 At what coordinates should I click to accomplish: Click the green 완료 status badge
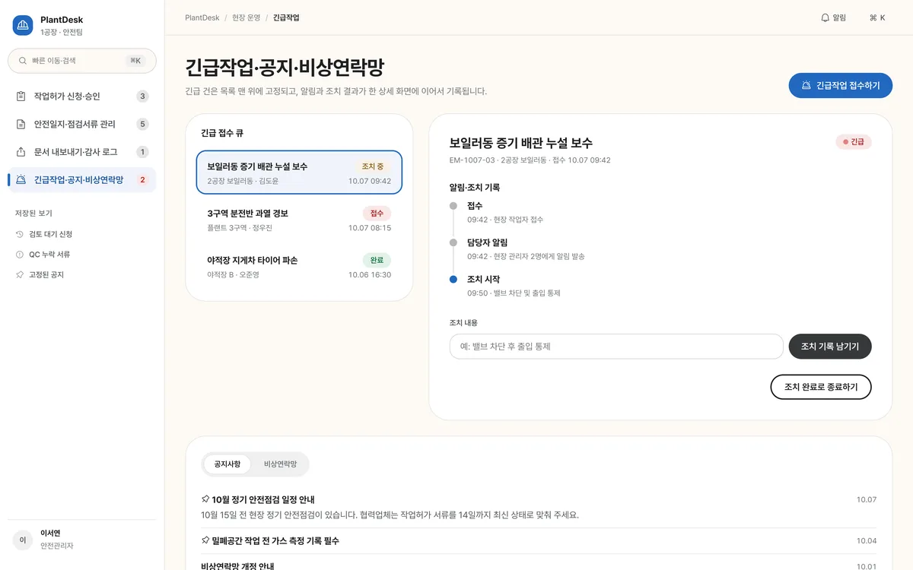[x=377, y=261]
